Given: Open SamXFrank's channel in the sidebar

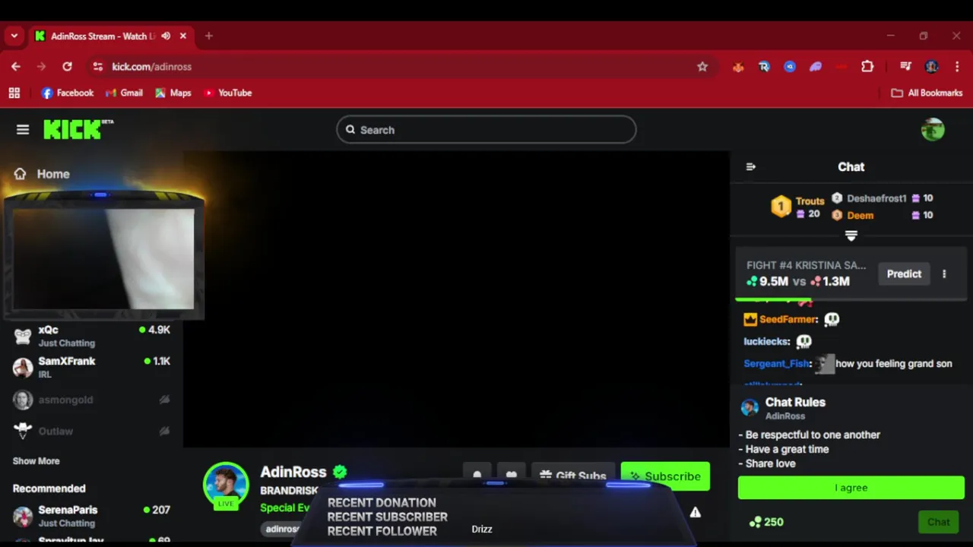Looking at the screenshot, I should click(91, 367).
